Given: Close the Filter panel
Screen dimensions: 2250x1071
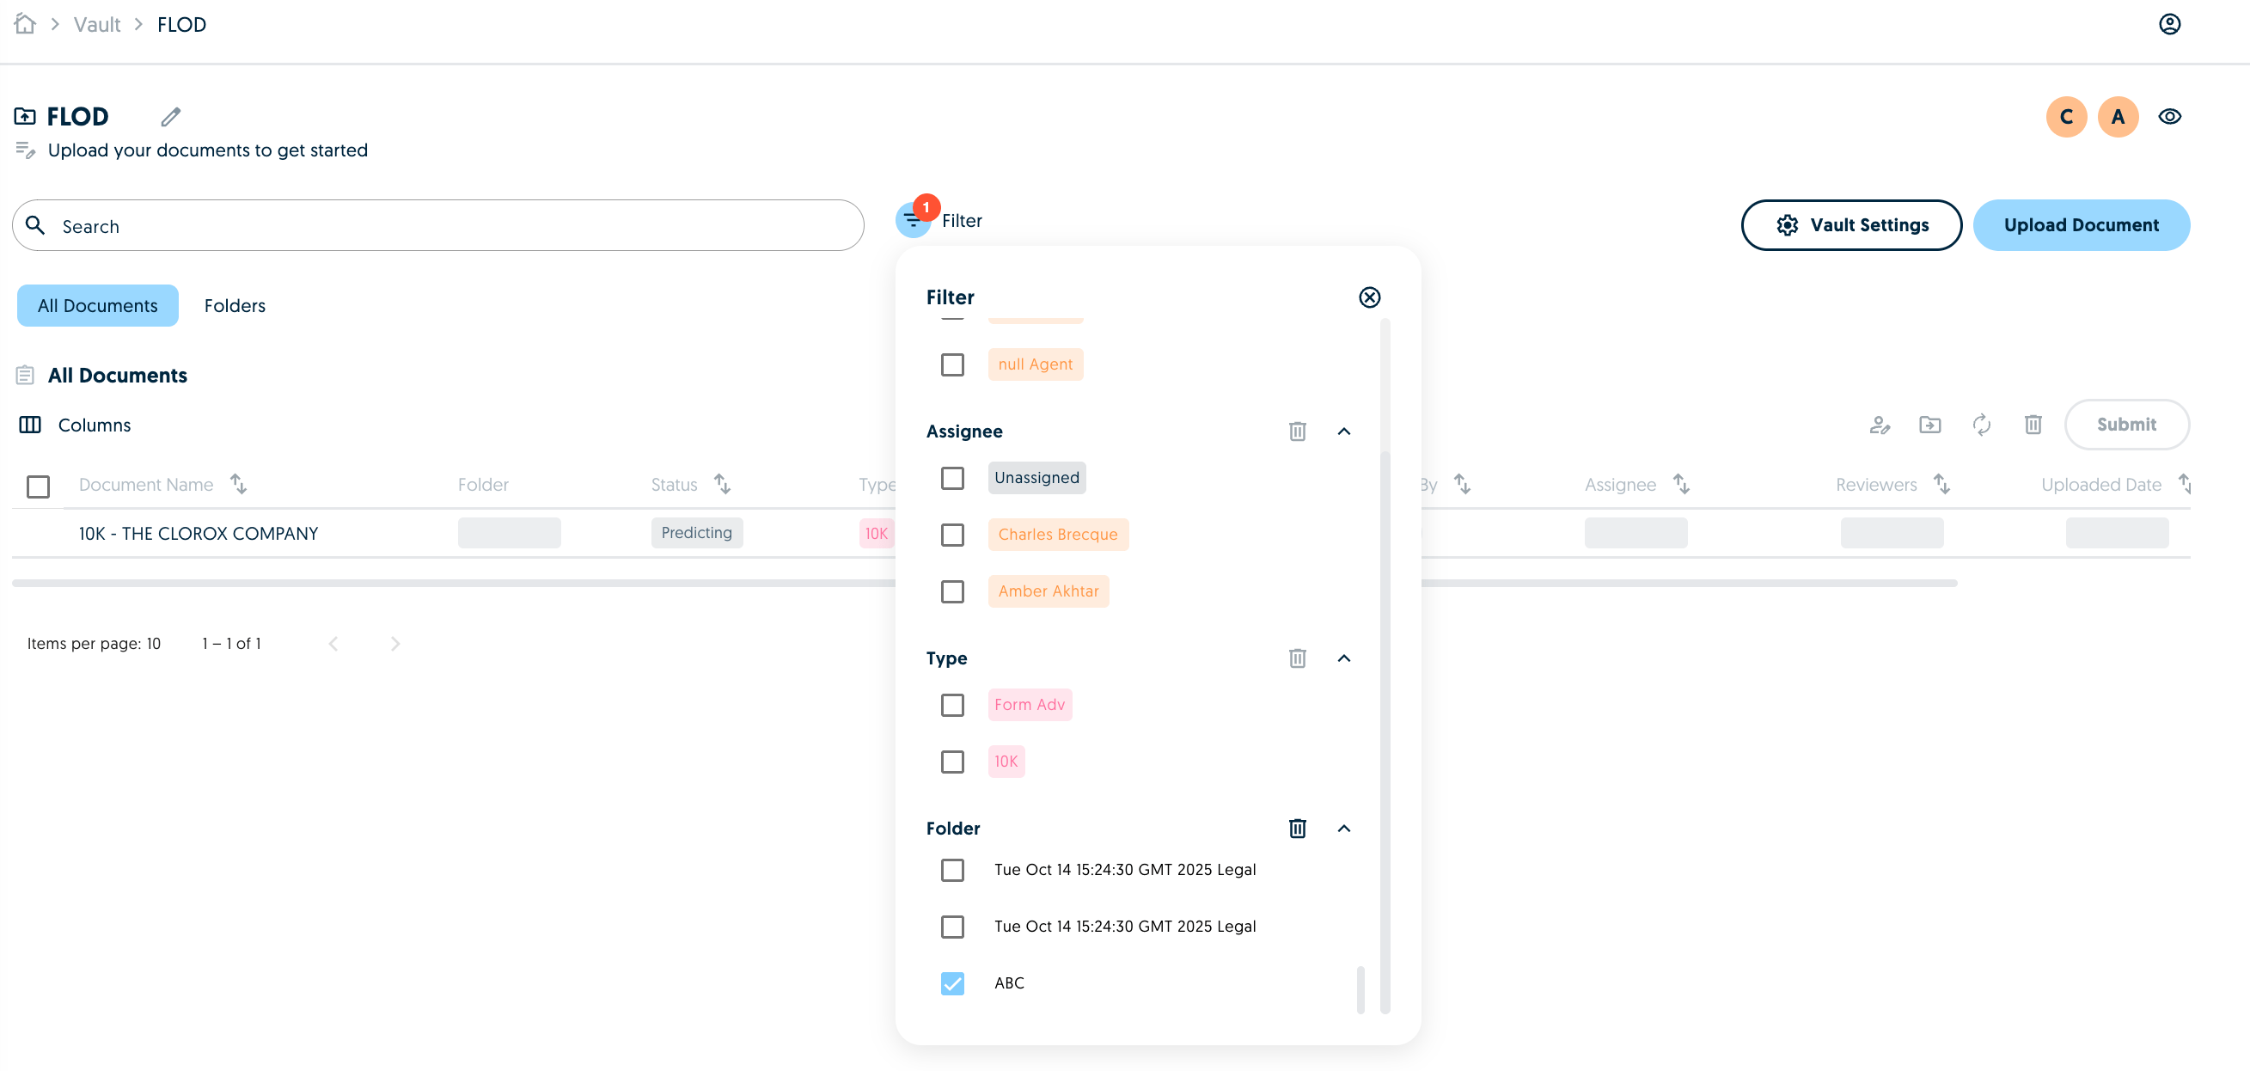Looking at the screenshot, I should [1370, 297].
